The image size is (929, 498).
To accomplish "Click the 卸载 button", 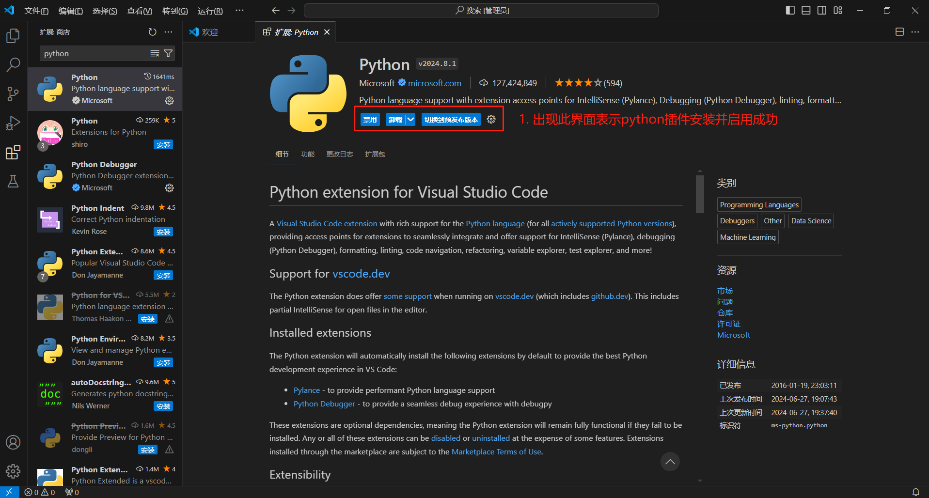I will [395, 119].
